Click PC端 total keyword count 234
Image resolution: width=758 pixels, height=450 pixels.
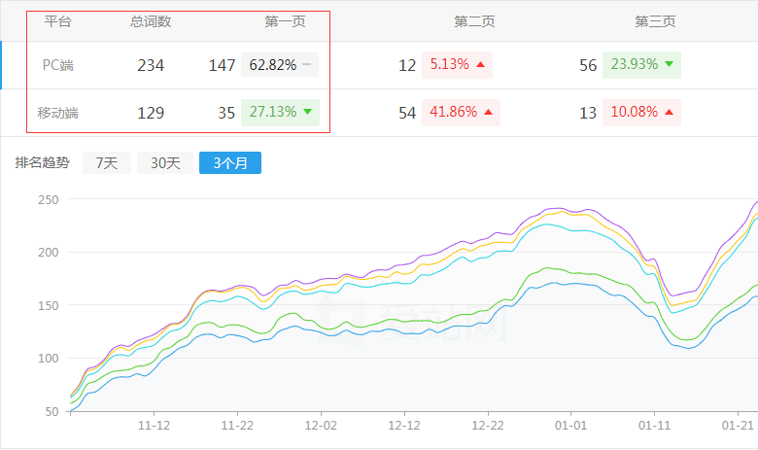click(151, 65)
